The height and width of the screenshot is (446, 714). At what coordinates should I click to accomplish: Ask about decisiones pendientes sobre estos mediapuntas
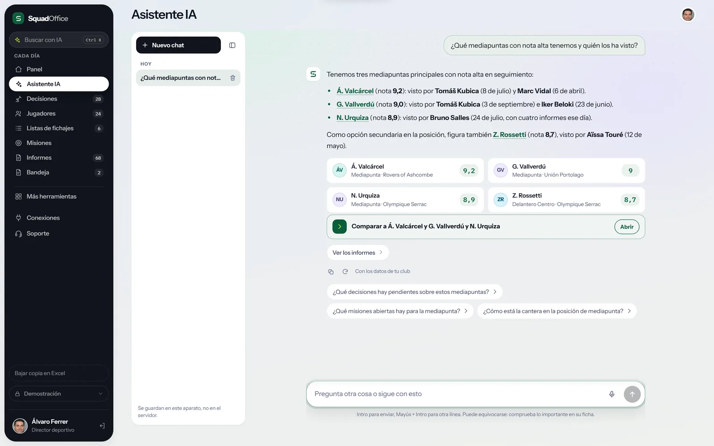tap(415, 292)
